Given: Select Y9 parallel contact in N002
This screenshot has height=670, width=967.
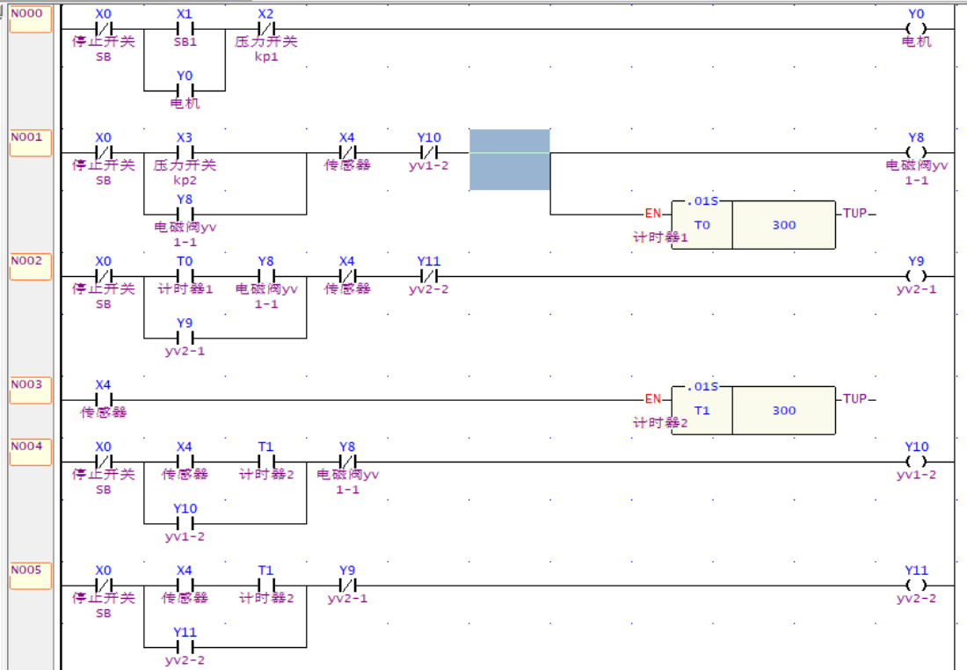Looking at the screenshot, I should [x=185, y=339].
